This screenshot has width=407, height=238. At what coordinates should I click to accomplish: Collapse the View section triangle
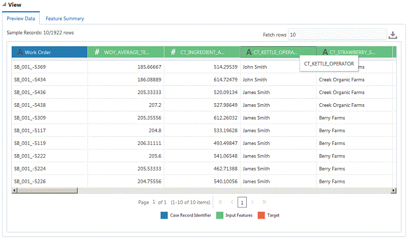tap(4, 5)
